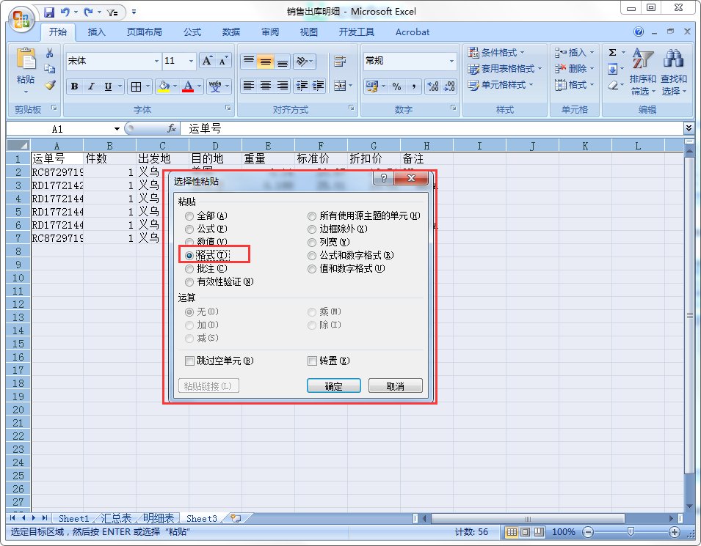Select the 数值 paste radio button
The height and width of the screenshot is (546, 701).
point(190,242)
